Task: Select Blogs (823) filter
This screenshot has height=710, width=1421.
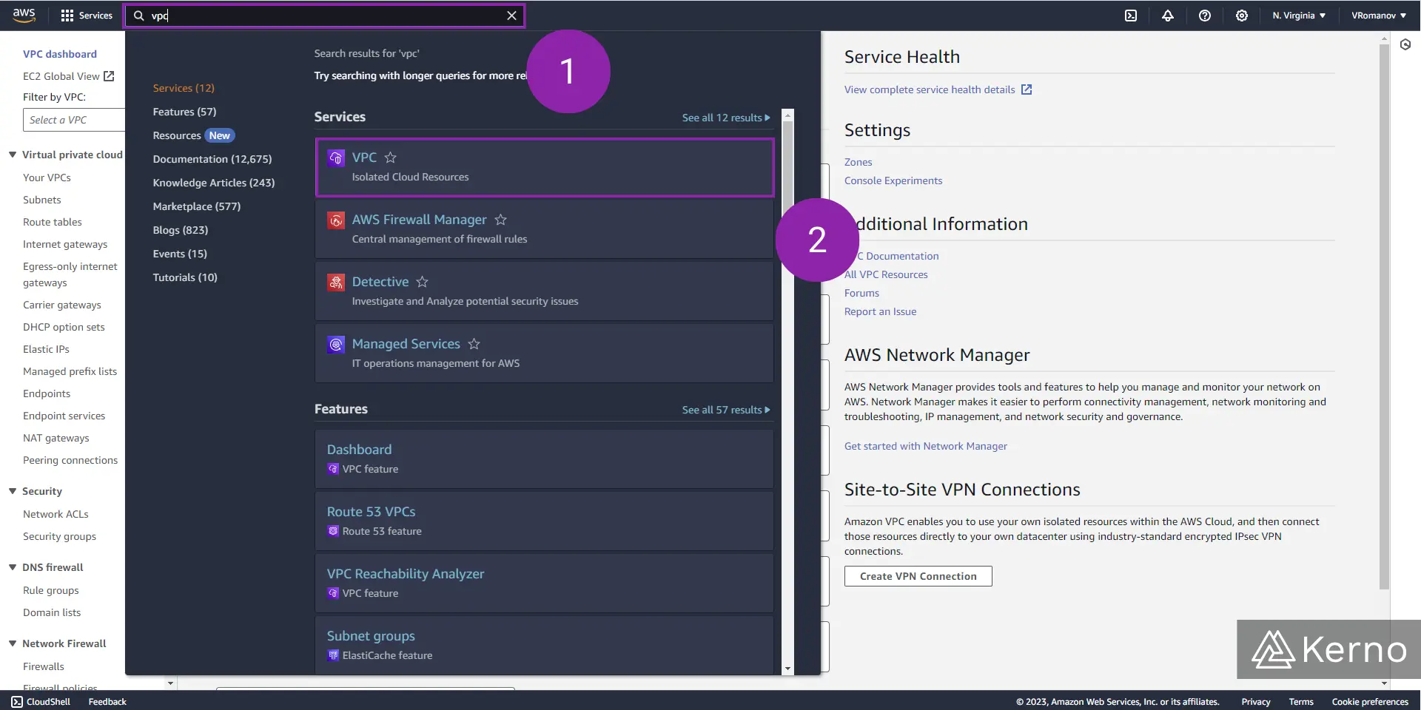Action: click(x=181, y=230)
